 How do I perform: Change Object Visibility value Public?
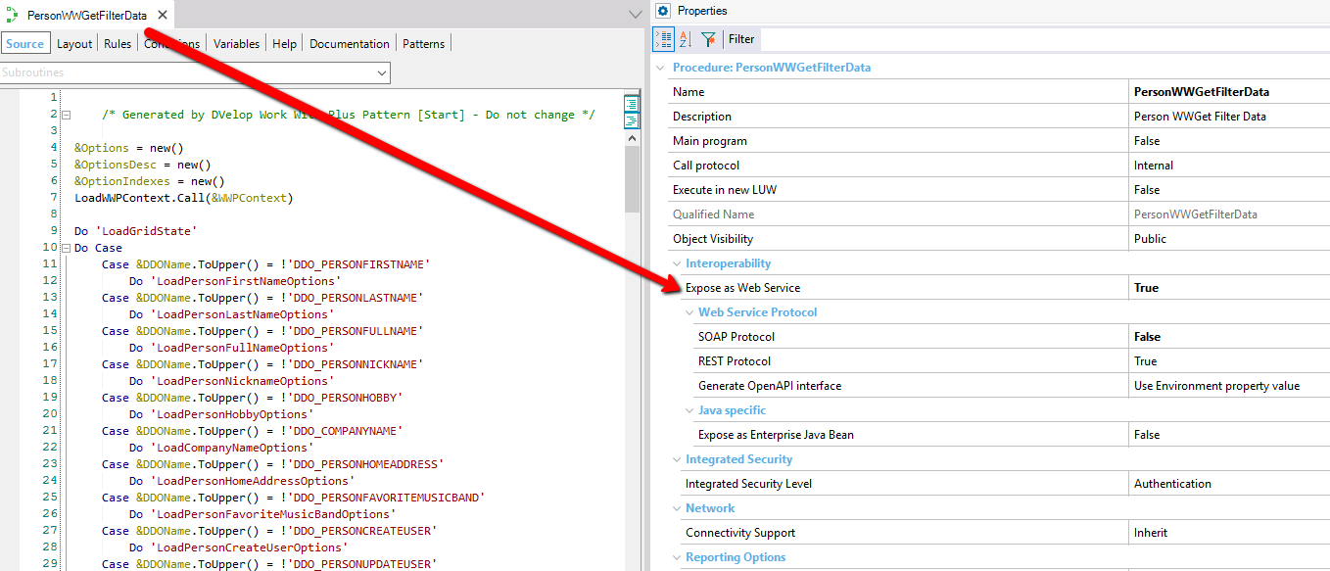[x=1229, y=239]
